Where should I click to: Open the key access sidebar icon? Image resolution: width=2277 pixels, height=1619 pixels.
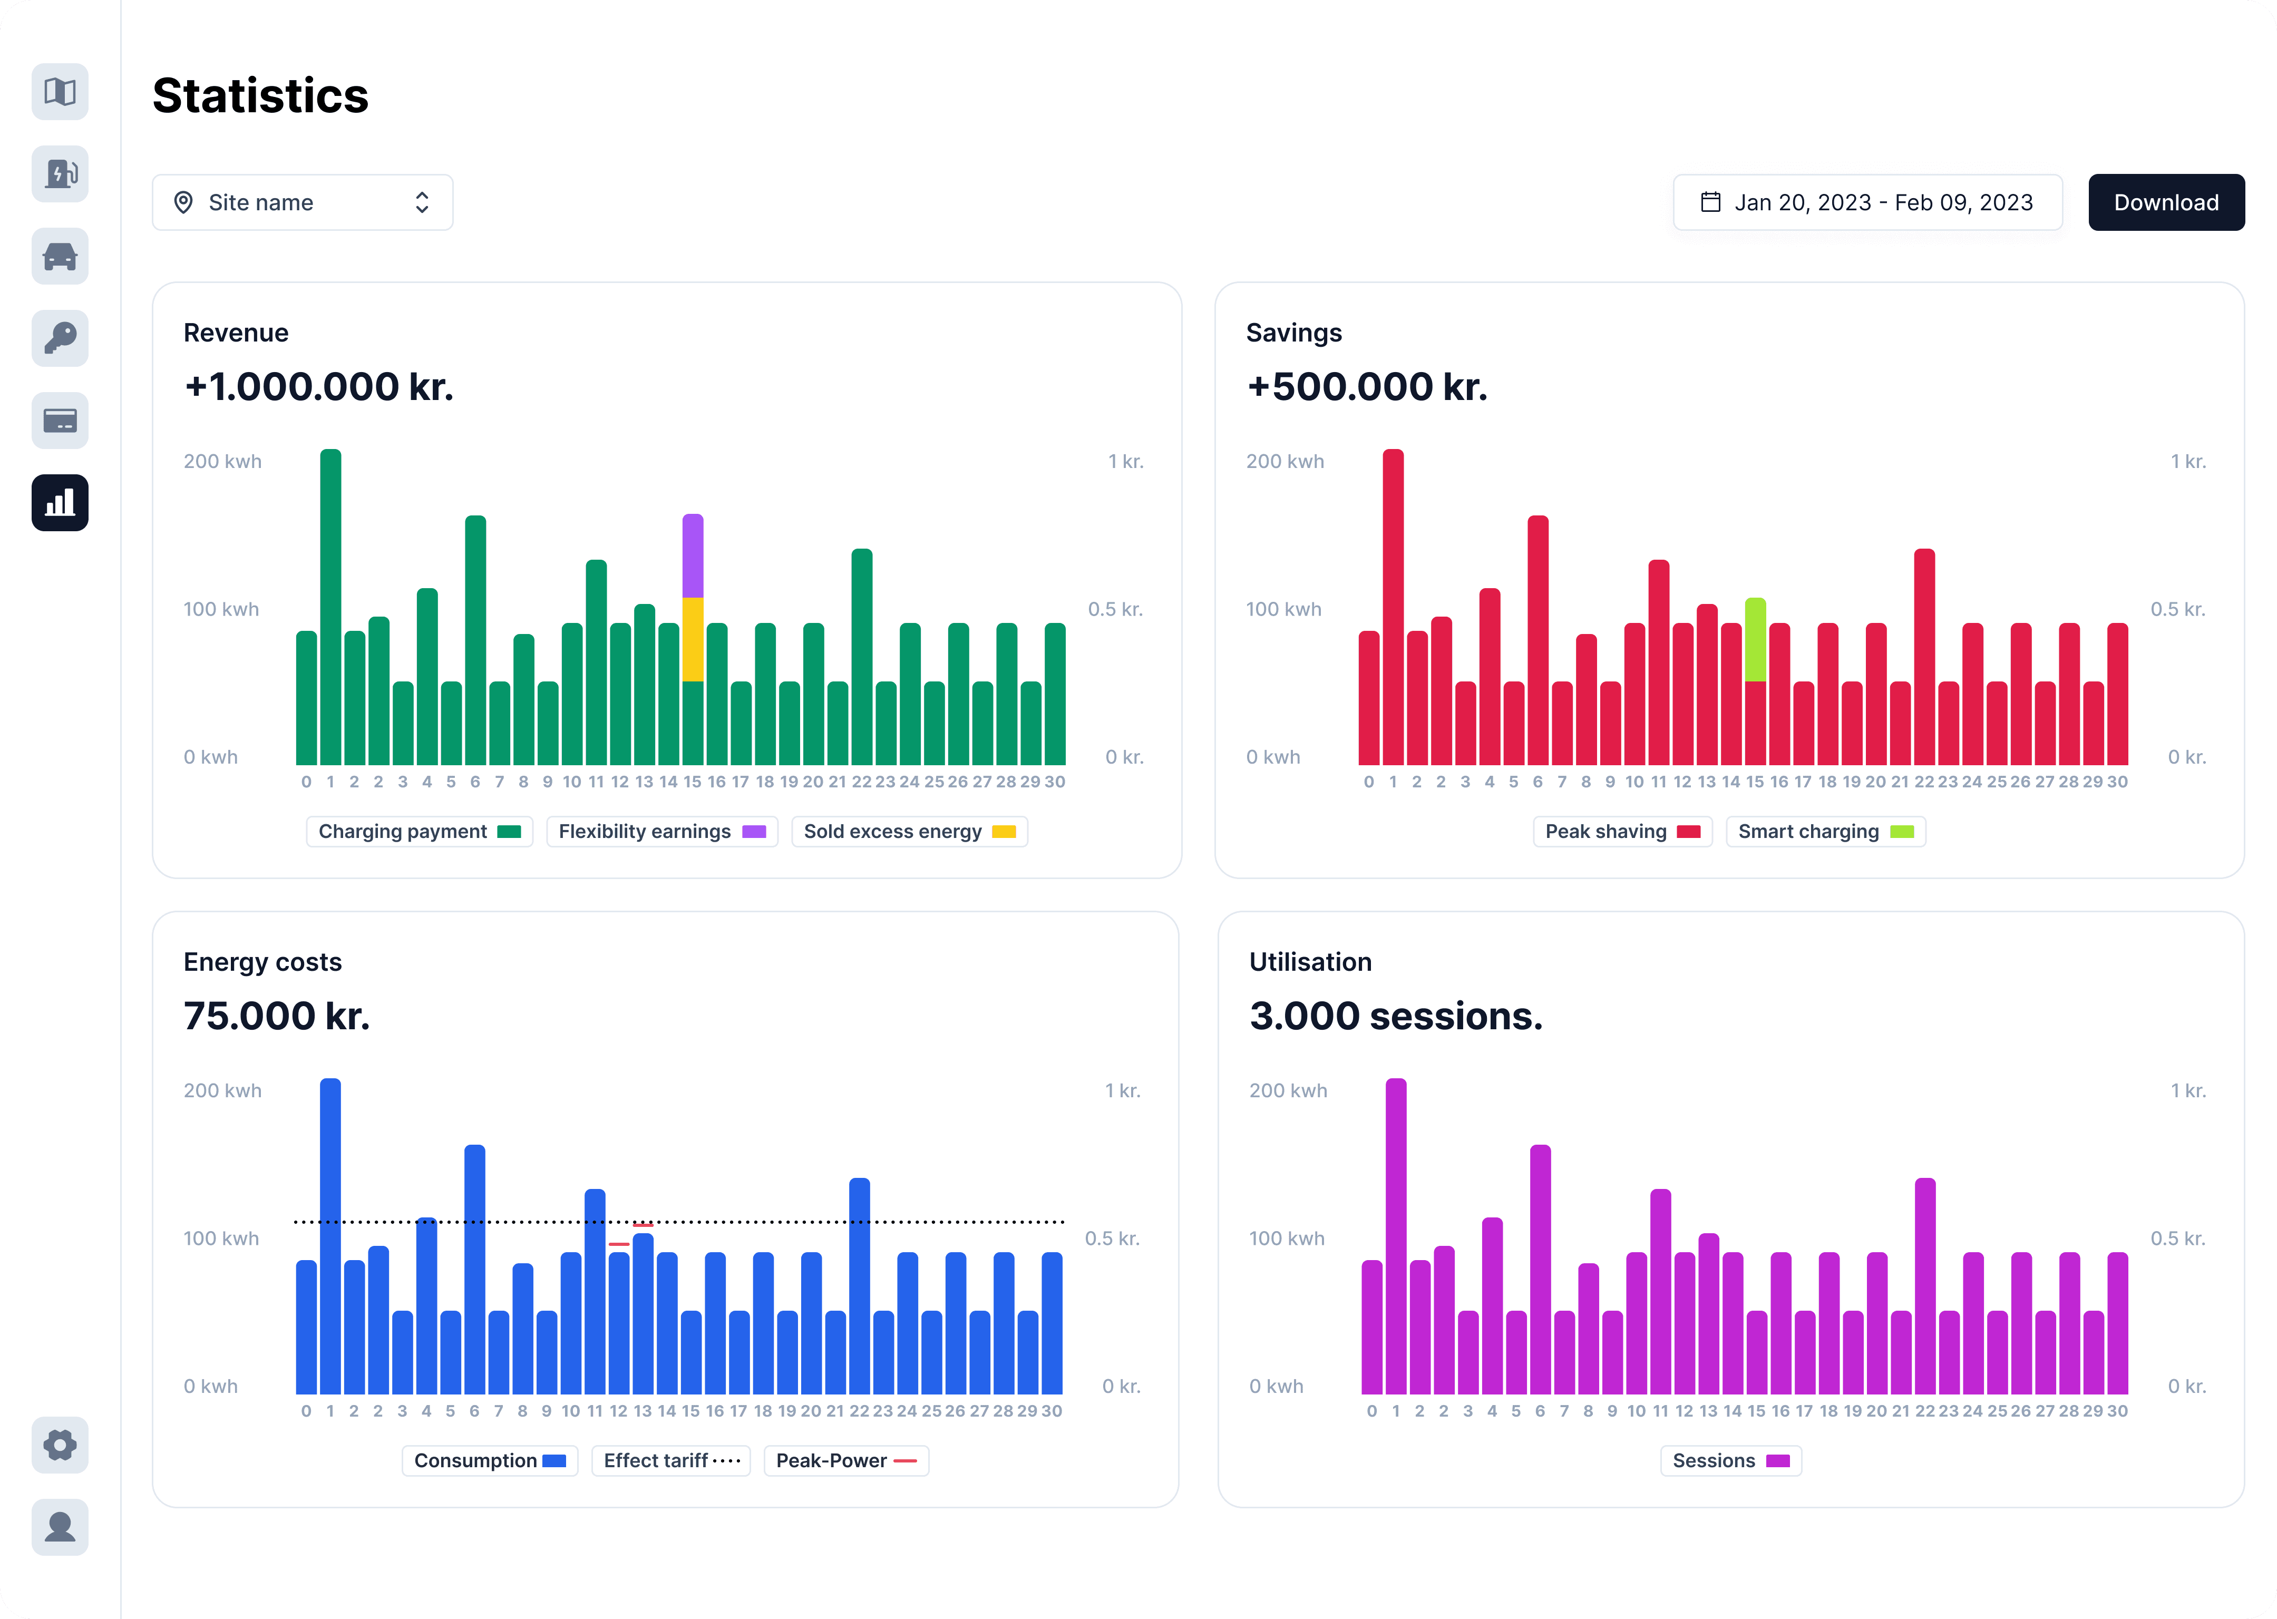pos(60,339)
